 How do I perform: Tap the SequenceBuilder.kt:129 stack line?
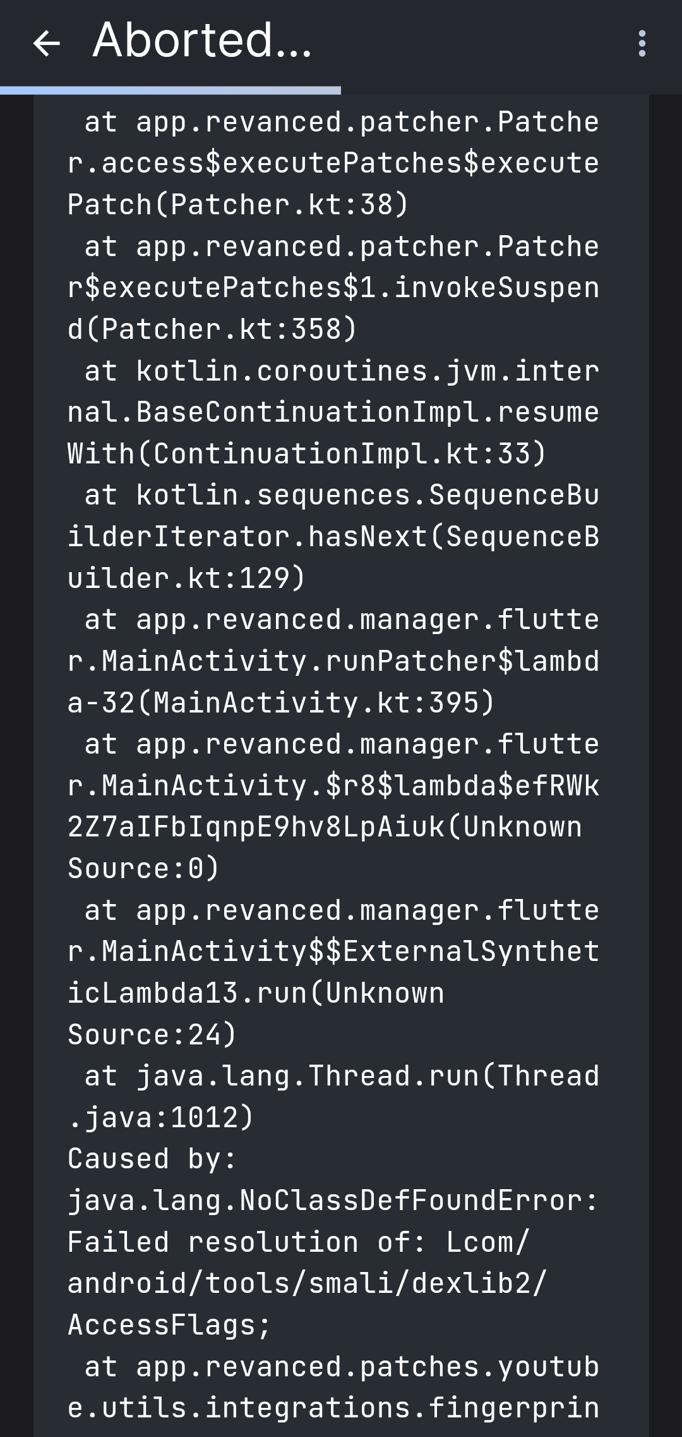pyautogui.click(x=333, y=534)
